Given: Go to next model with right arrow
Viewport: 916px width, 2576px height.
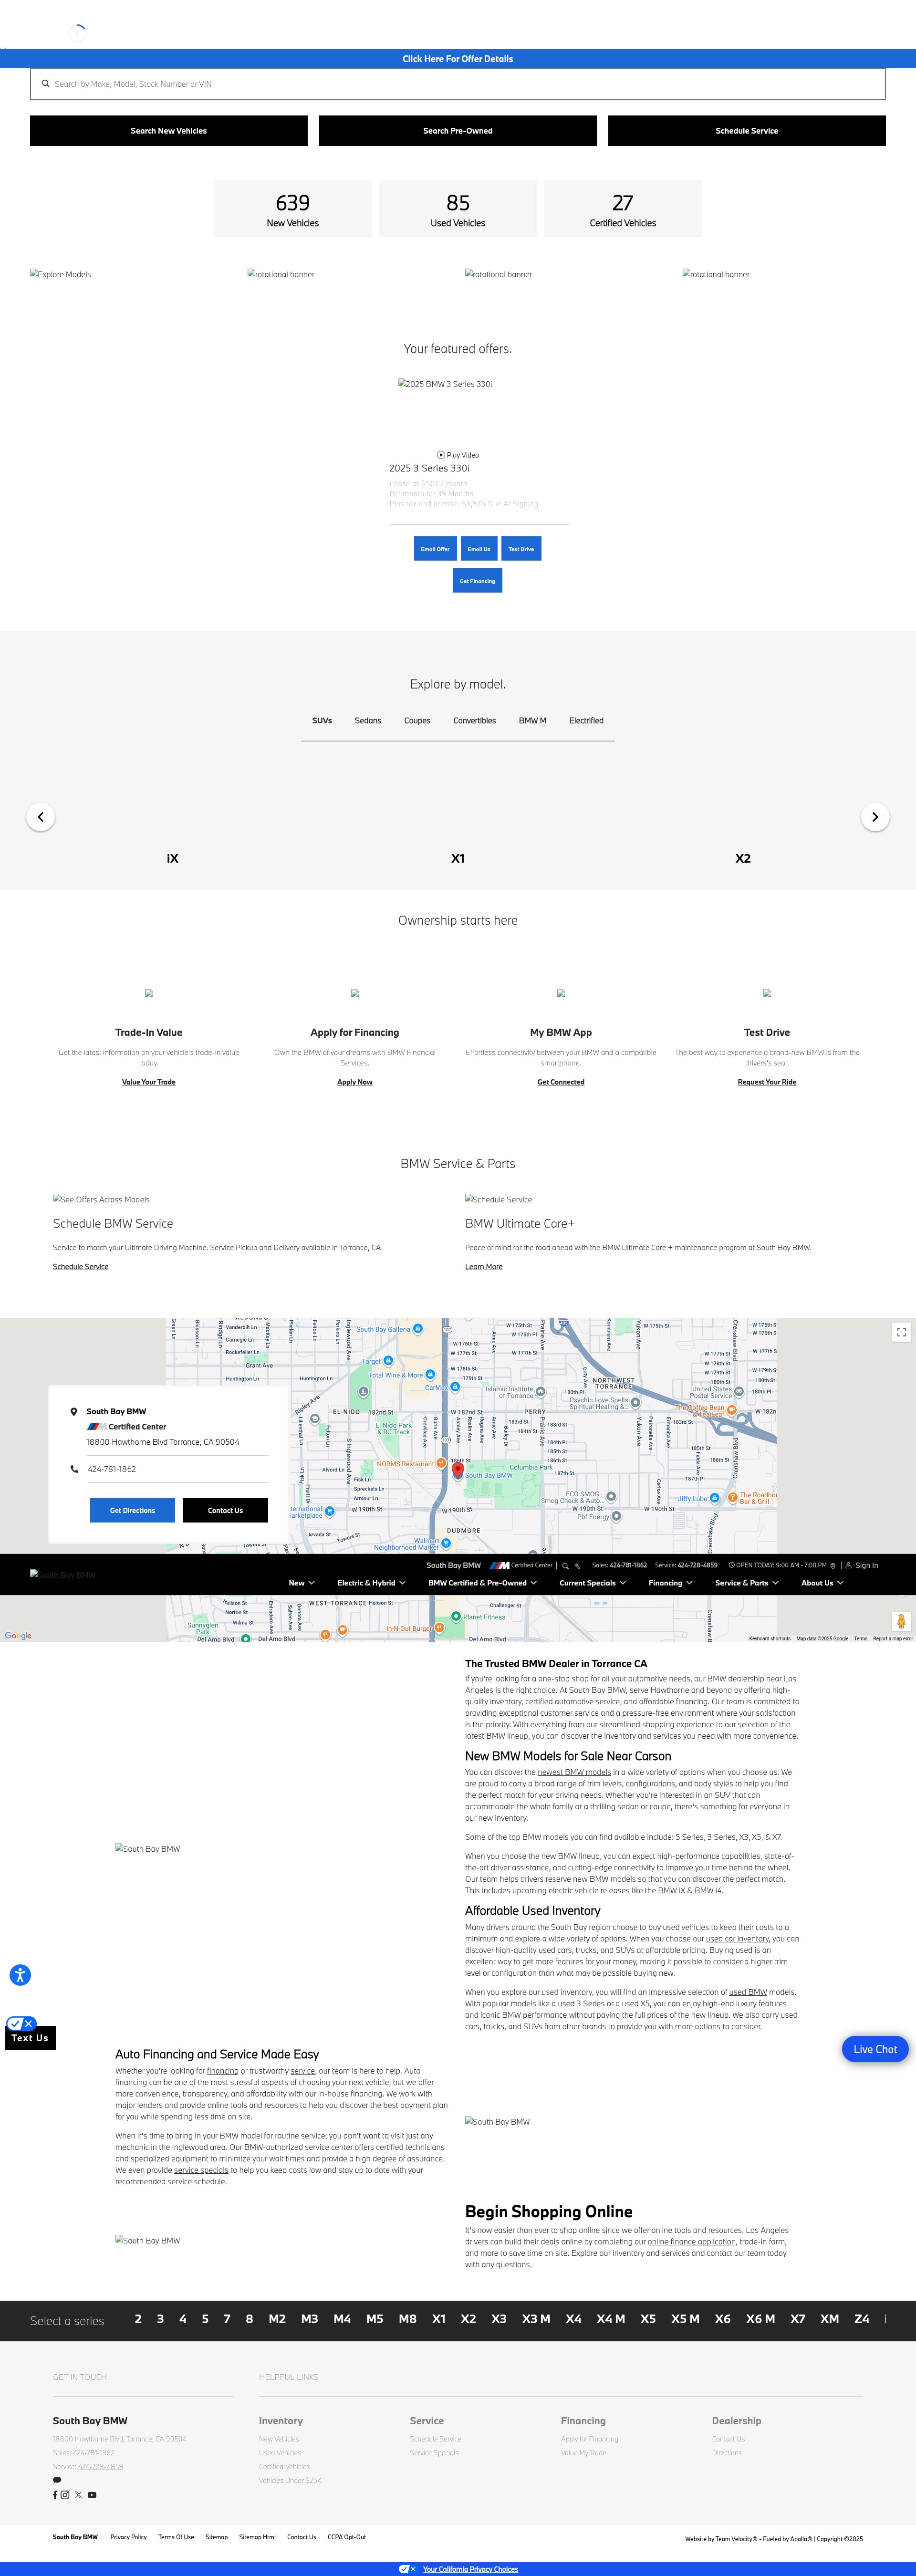Looking at the screenshot, I should point(875,817).
